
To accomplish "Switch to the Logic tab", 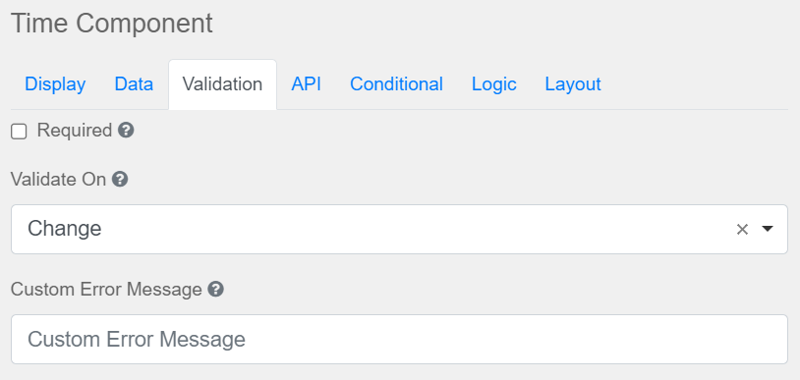I will click(x=494, y=84).
